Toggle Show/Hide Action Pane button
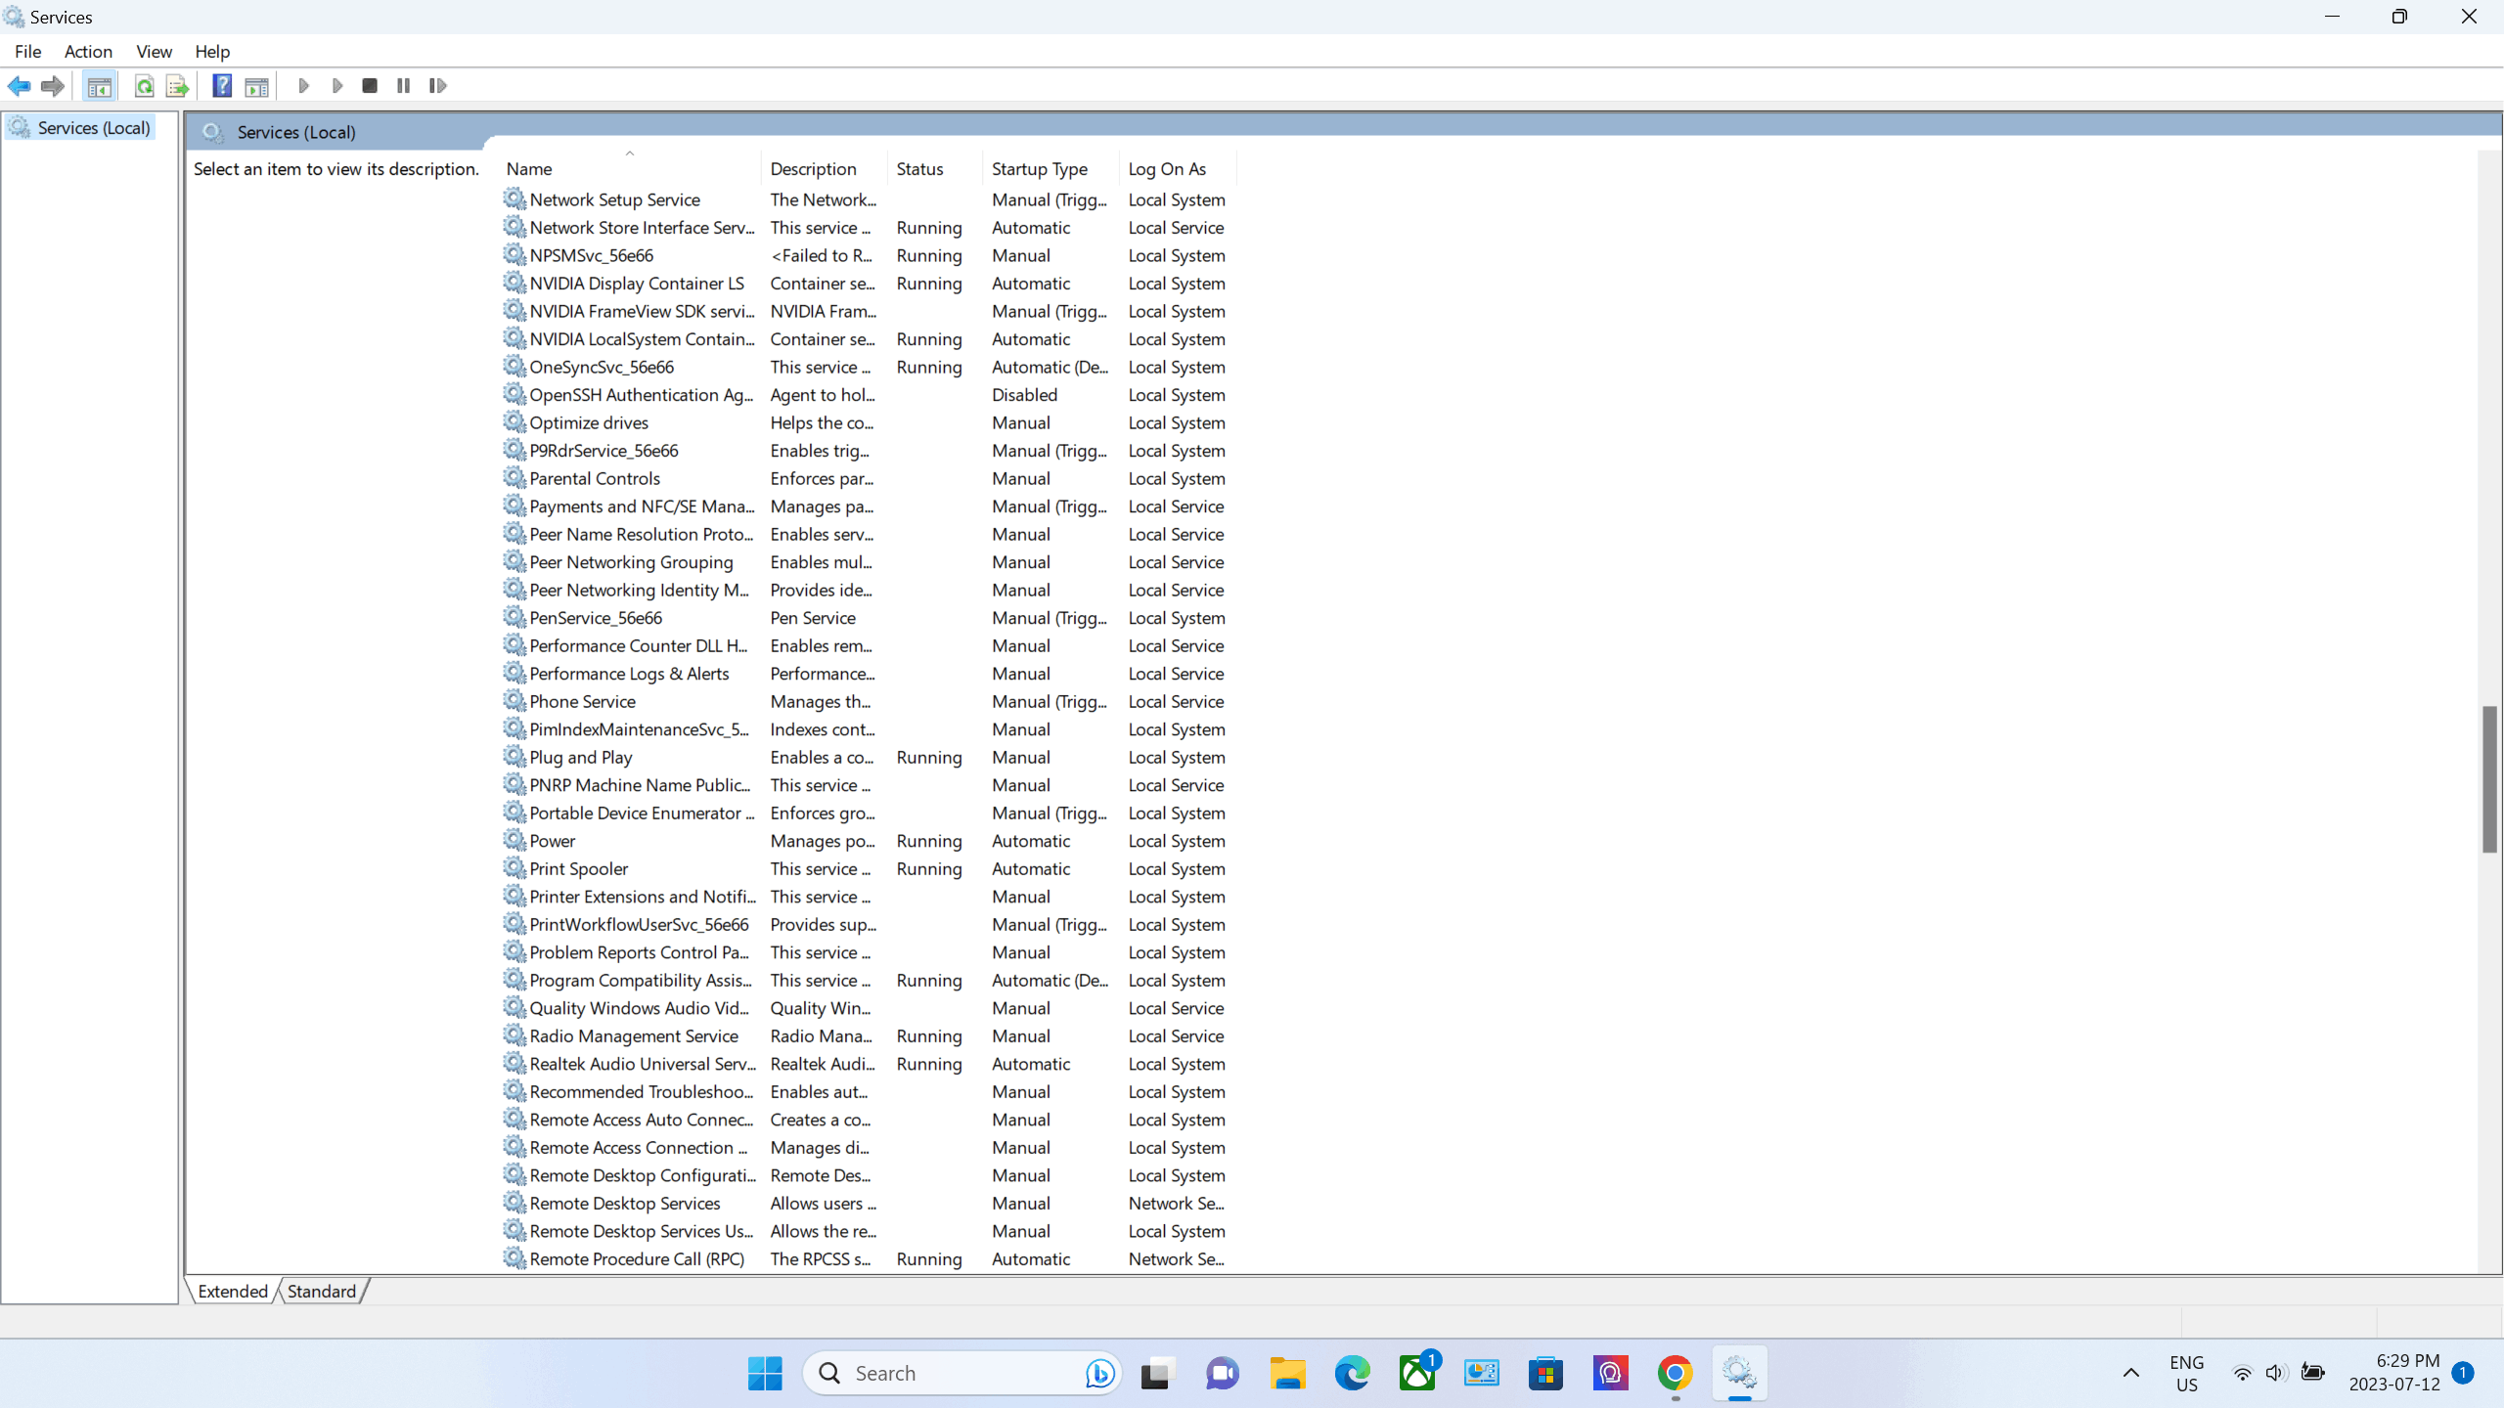Image resolution: width=2504 pixels, height=1408 pixels. coord(256,86)
